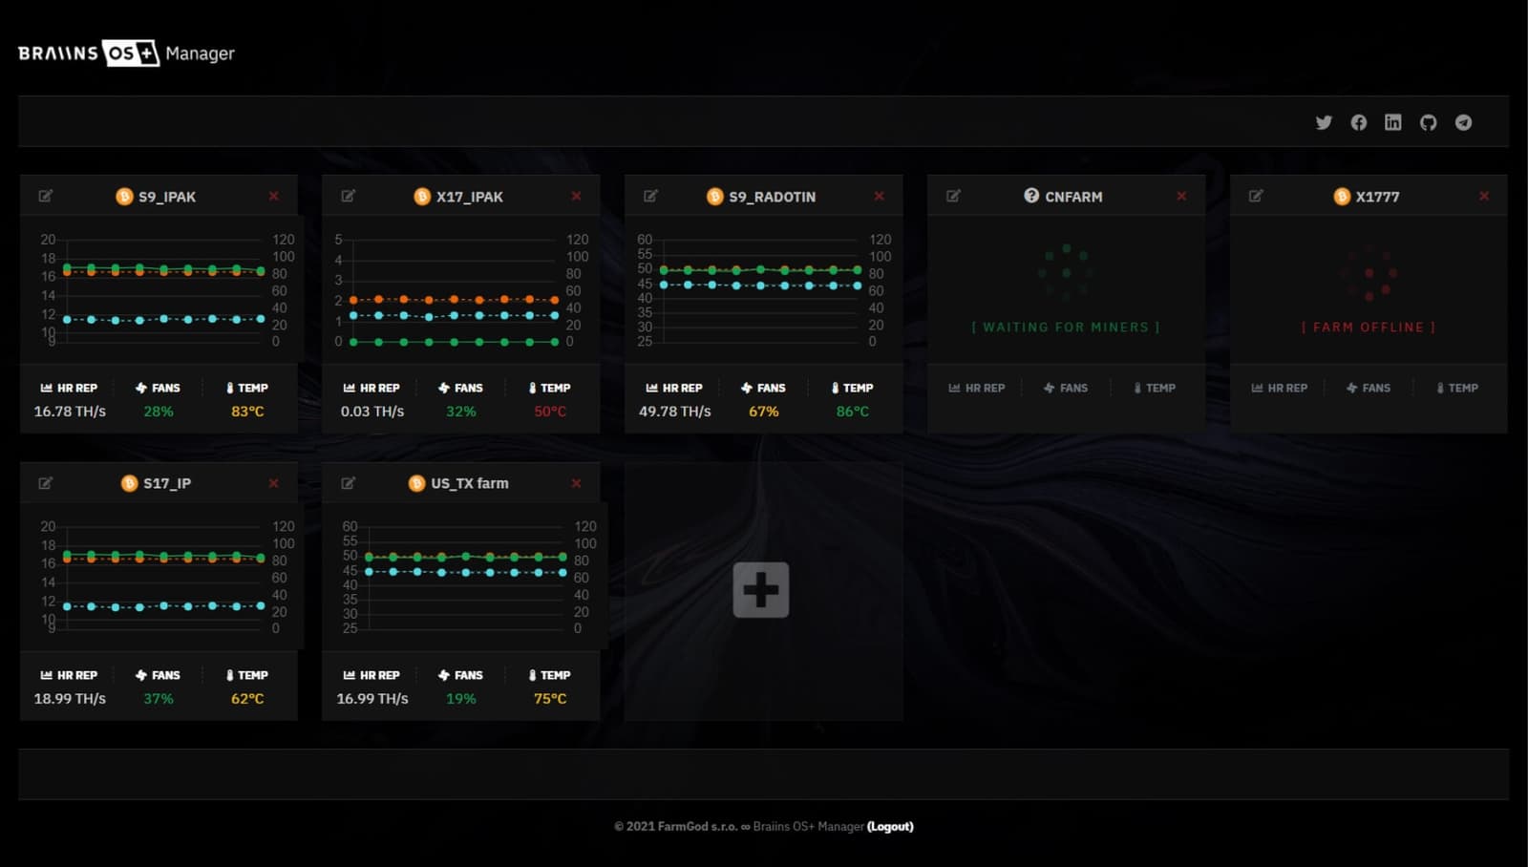The width and height of the screenshot is (1528, 867).
Task: Click the Logout link in footer
Action: tap(890, 827)
